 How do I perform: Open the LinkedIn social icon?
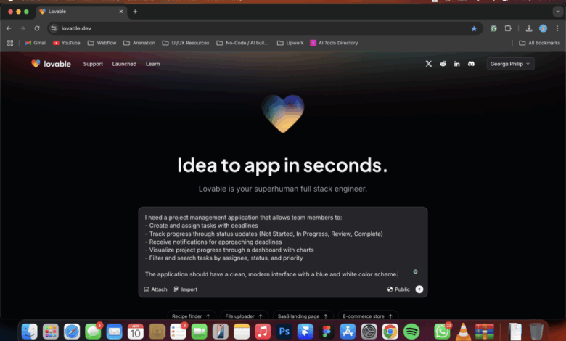coord(457,64)
